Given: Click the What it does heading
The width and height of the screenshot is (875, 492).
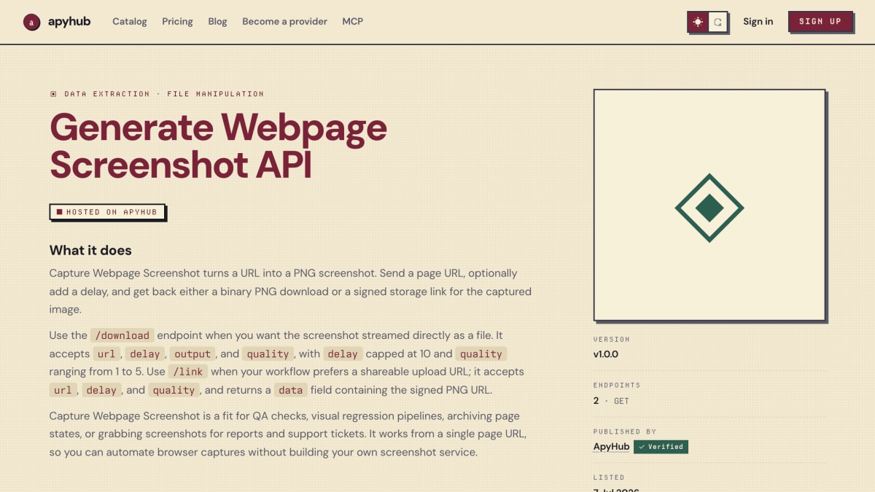Looking at the screenshot, I should pyautogui.click(x=90, y=250).
